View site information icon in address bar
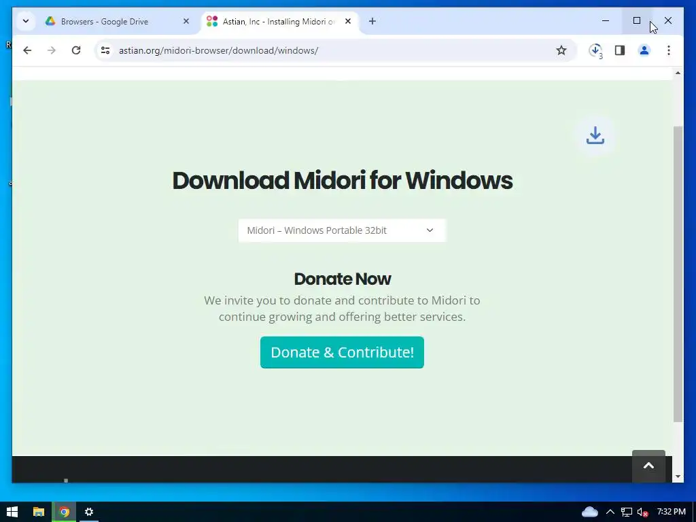 pos(105,50)
